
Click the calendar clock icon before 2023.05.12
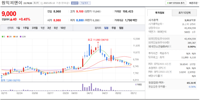(42, 3)
